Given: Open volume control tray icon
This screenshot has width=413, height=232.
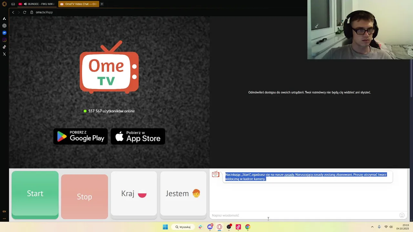Looking at the screenshot, I should point(391,227).
